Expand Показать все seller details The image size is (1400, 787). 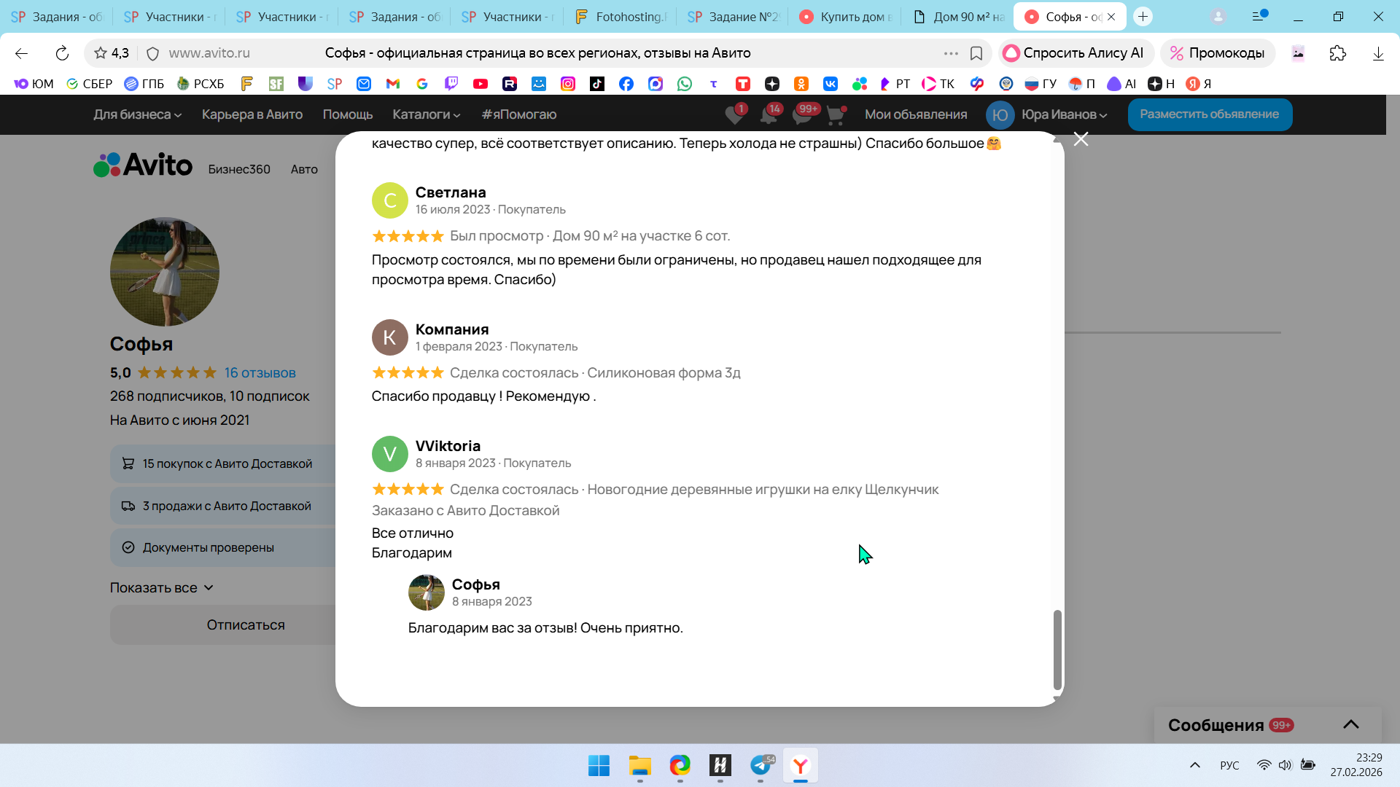point(161,587)
